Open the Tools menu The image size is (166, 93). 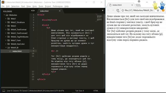pyautogui.click(x=41, y=6)
